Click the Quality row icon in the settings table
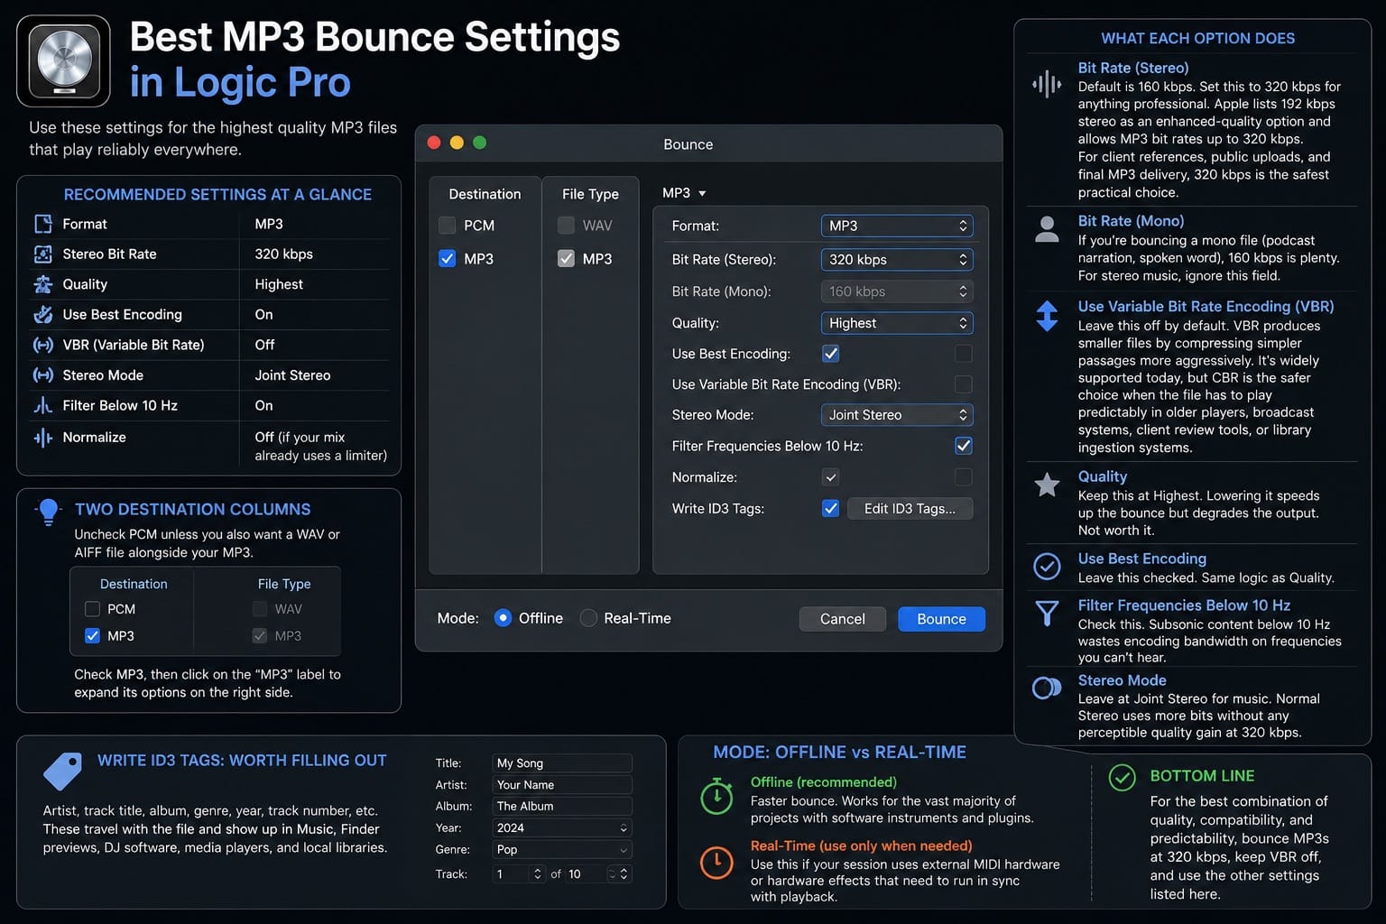Viewport: 1386px width, 924px height. [x=42, y=284]
